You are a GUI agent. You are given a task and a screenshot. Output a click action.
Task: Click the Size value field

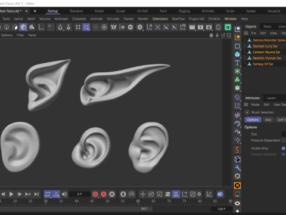(x=284, y=134)
